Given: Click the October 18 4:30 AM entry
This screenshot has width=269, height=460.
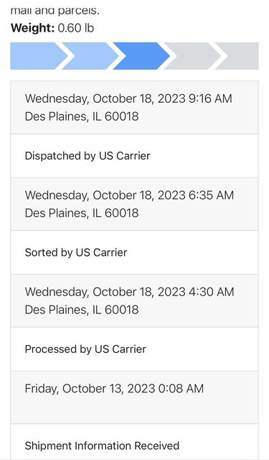Looking at the screenshot, I should click(134, 300).
